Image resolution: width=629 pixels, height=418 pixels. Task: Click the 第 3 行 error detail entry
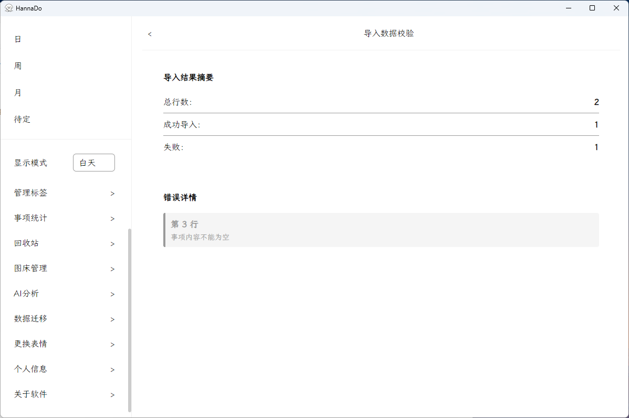tap(381, 230)
